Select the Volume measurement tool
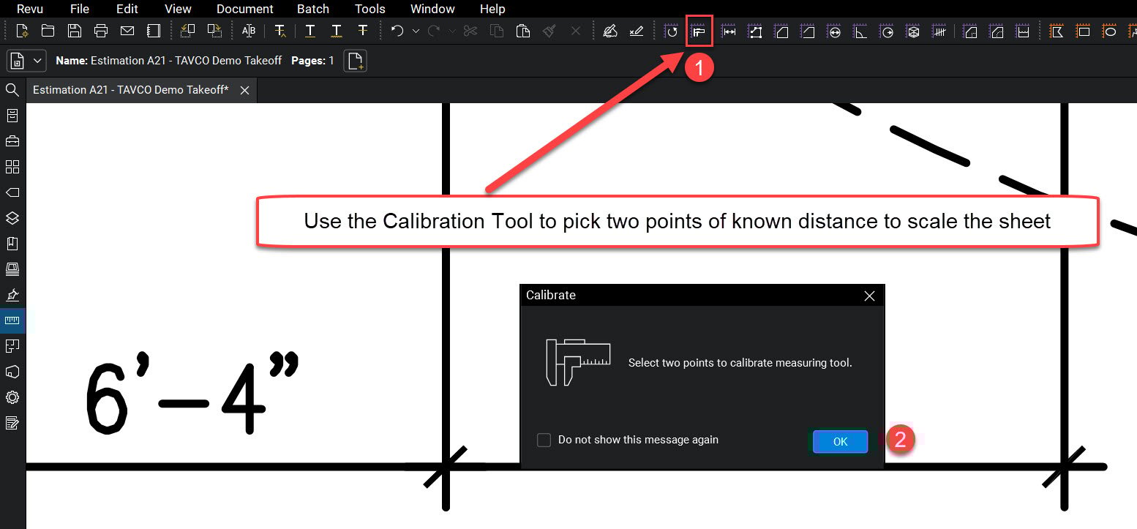This screenshot has height=529, width=1137. [x=913, y=31]
